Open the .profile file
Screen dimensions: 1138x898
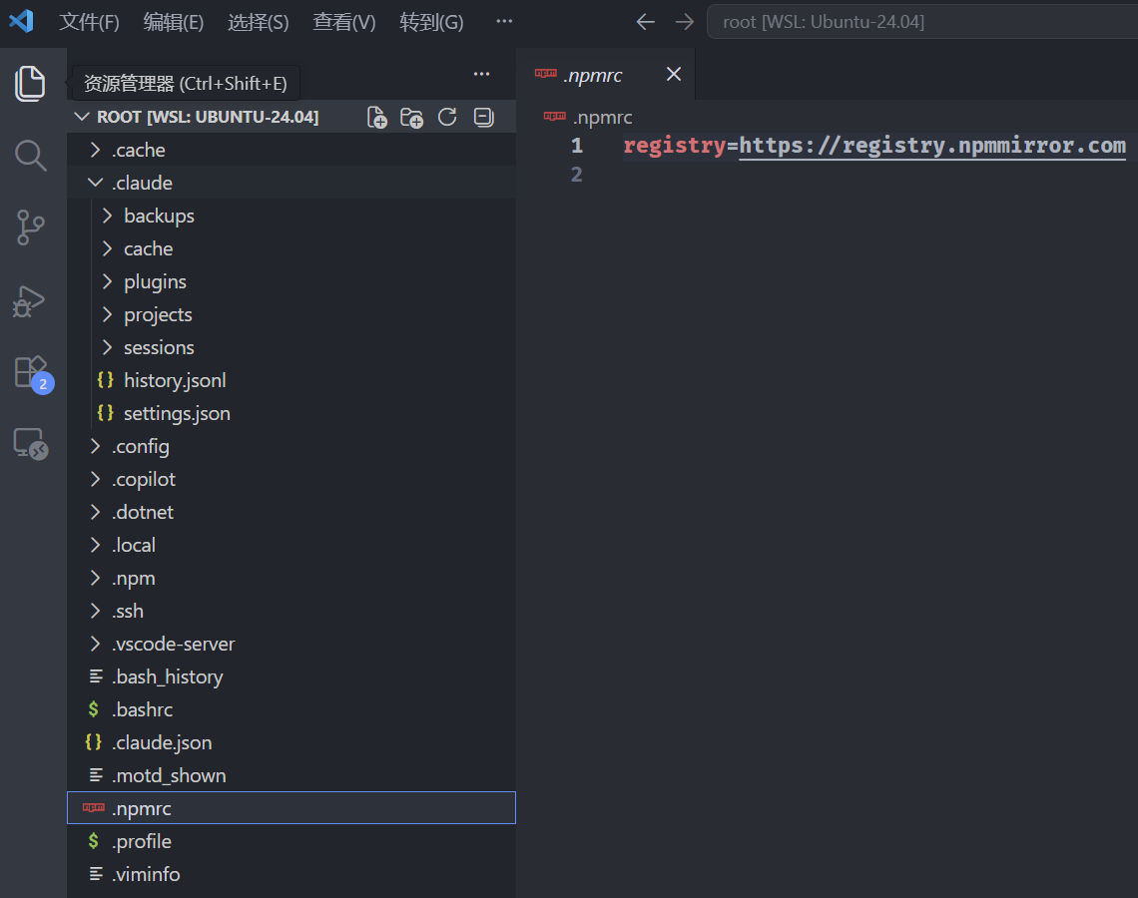coord(291,841)
